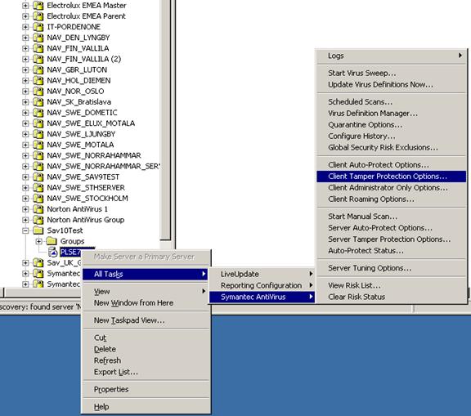Image resolution: width=471 pixels, height=416 pixels.
Task: Open Configure History
Action: (x=391, y=136)
